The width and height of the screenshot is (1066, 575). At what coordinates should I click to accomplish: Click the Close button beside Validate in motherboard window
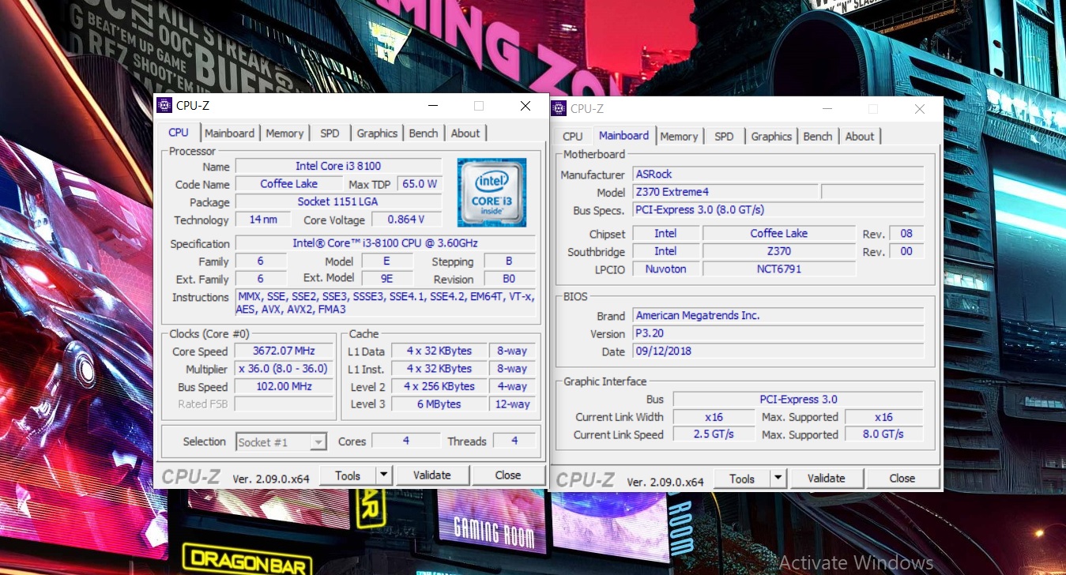tap(902, 478)
